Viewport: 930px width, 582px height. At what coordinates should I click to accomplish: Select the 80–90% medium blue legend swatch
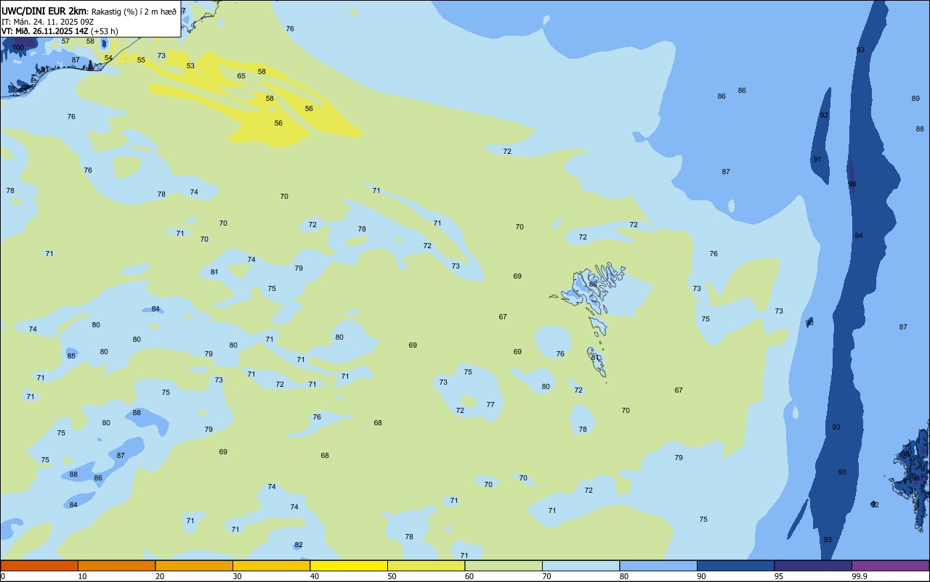pos(658,565)
